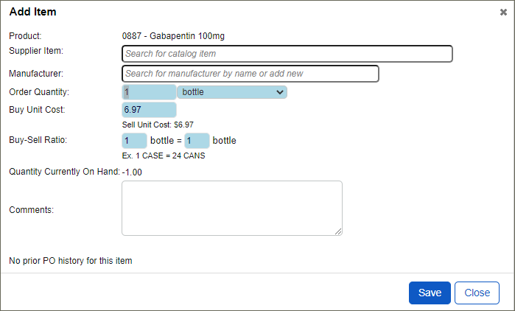Click the Close button at bottom
515x311 pixels.
477,293
